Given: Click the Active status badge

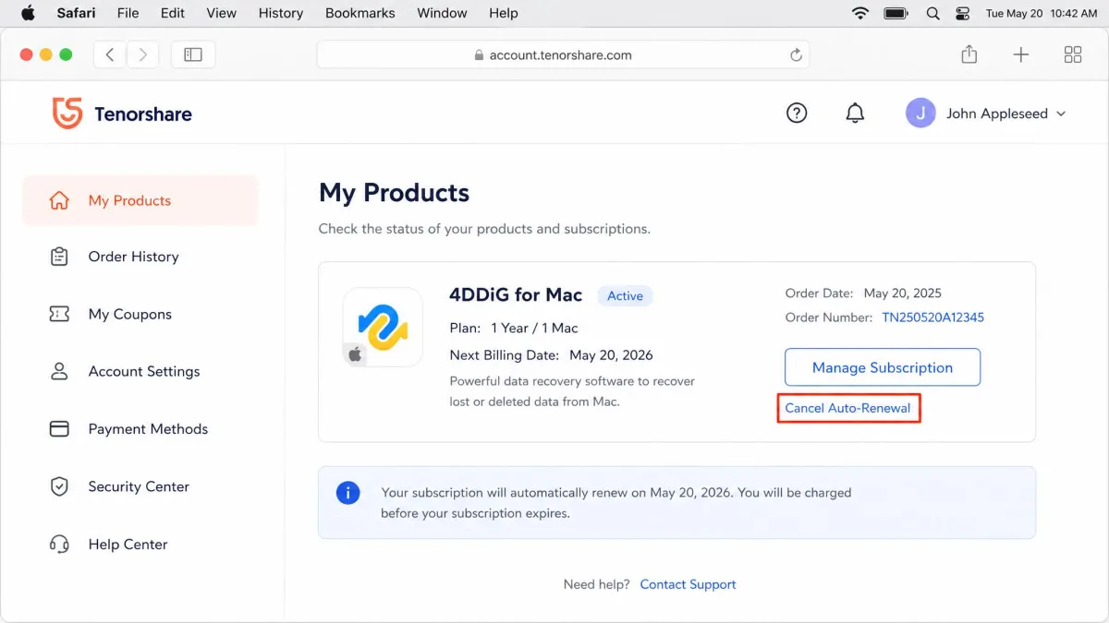Looking at the screenshot, I should click(625, 295).
